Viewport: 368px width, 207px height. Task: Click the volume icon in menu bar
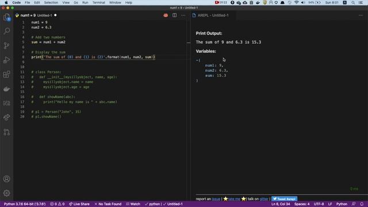[x=303, y=2]
